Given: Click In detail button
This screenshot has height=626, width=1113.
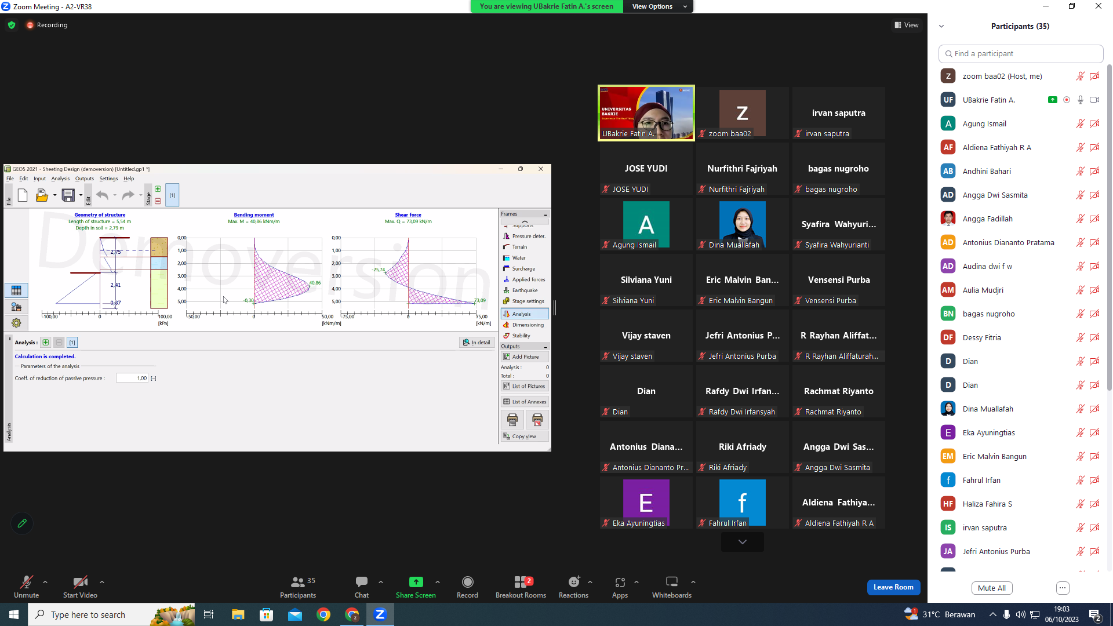Looking at the screenshot, I should pos(477,343).
